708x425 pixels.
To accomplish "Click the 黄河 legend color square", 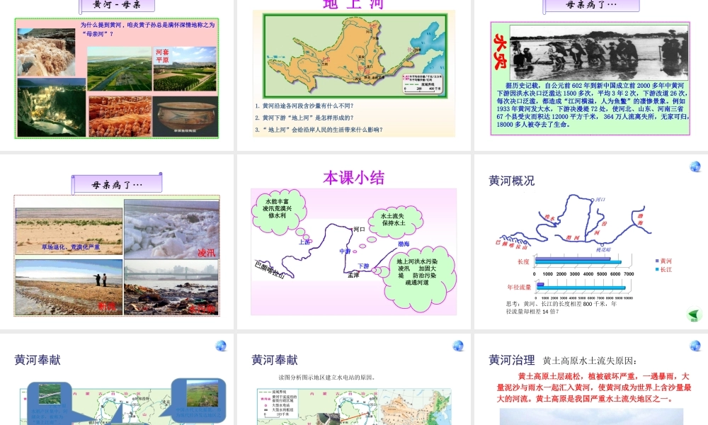I will 657,261.
